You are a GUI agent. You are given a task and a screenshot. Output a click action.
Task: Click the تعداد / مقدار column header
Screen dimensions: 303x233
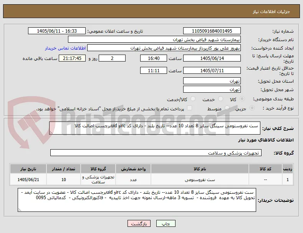[64, 169]
